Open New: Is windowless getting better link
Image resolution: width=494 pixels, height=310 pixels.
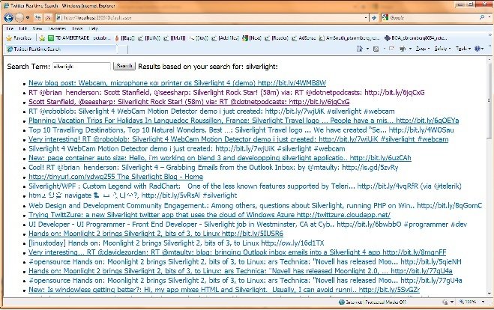click(x=224, y=290)
